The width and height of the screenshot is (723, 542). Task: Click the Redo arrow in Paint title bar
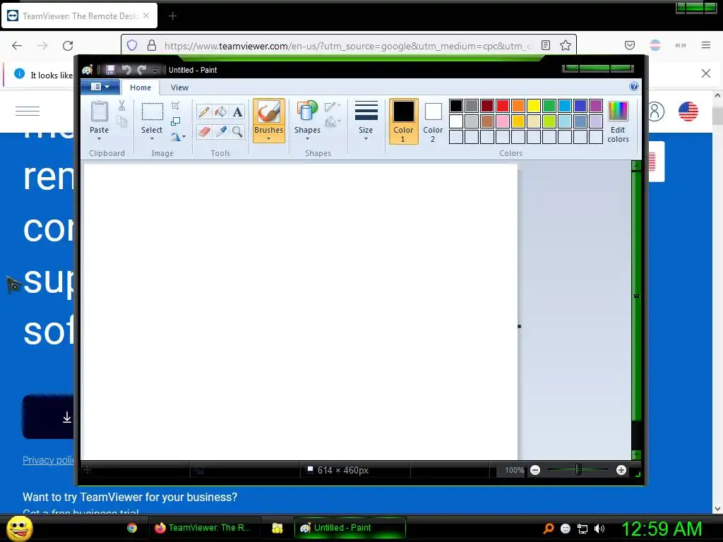[x=141, y=70]
